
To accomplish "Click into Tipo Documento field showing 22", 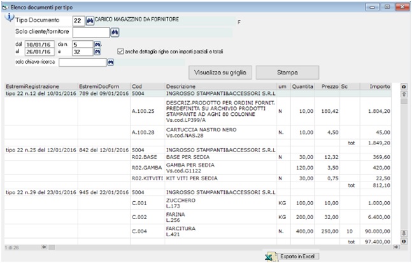I will (x=78, y=21).
